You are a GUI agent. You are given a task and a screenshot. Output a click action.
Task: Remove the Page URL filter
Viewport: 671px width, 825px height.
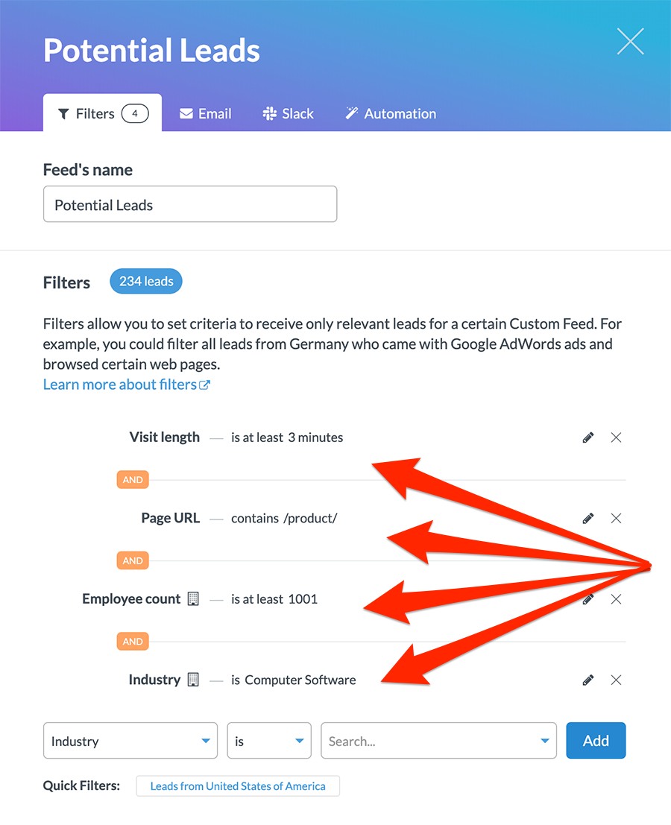pos(616,518)
